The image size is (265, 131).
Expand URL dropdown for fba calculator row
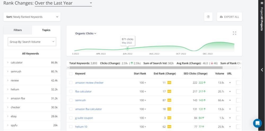tap(230, 91)
